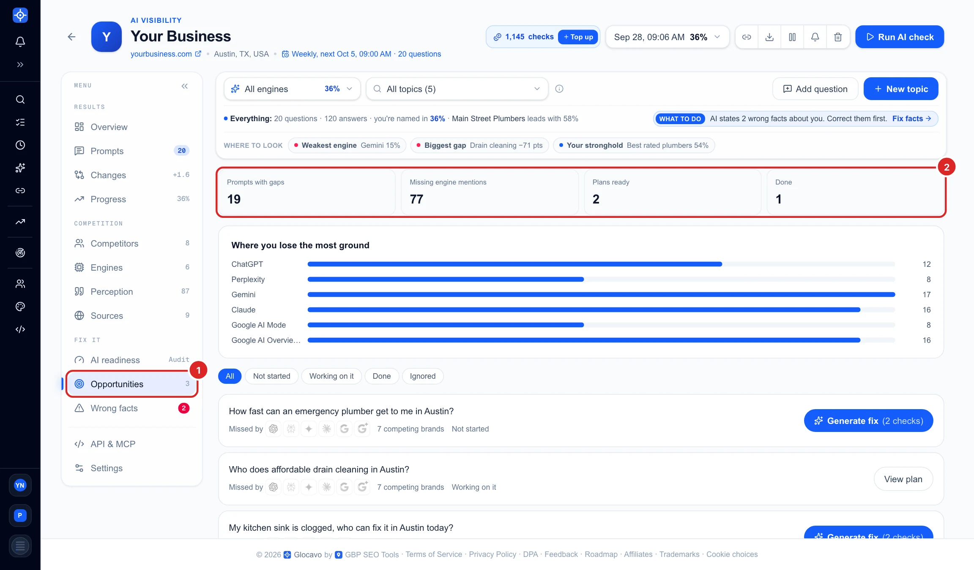
Task: Go back with the left arrow
Action: point(71,37)
